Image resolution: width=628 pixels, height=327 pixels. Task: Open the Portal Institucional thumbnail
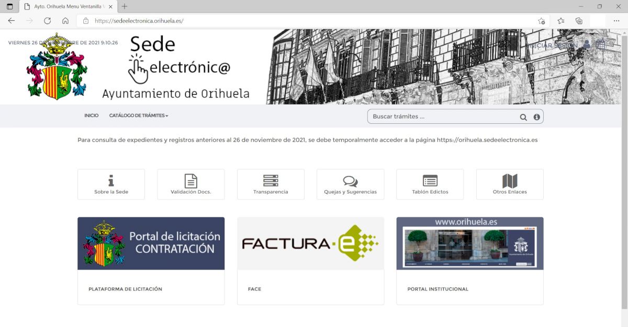pos(469,243)
